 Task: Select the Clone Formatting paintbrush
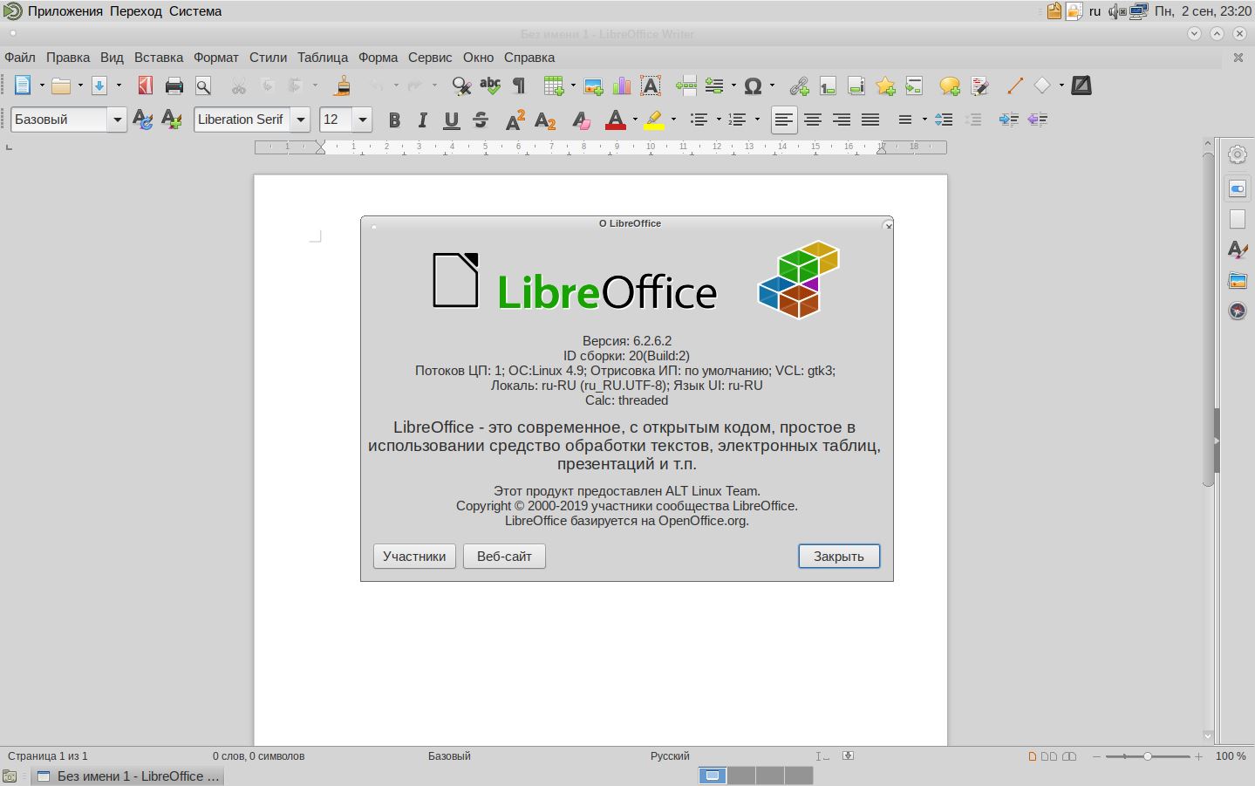click(343, 85)
